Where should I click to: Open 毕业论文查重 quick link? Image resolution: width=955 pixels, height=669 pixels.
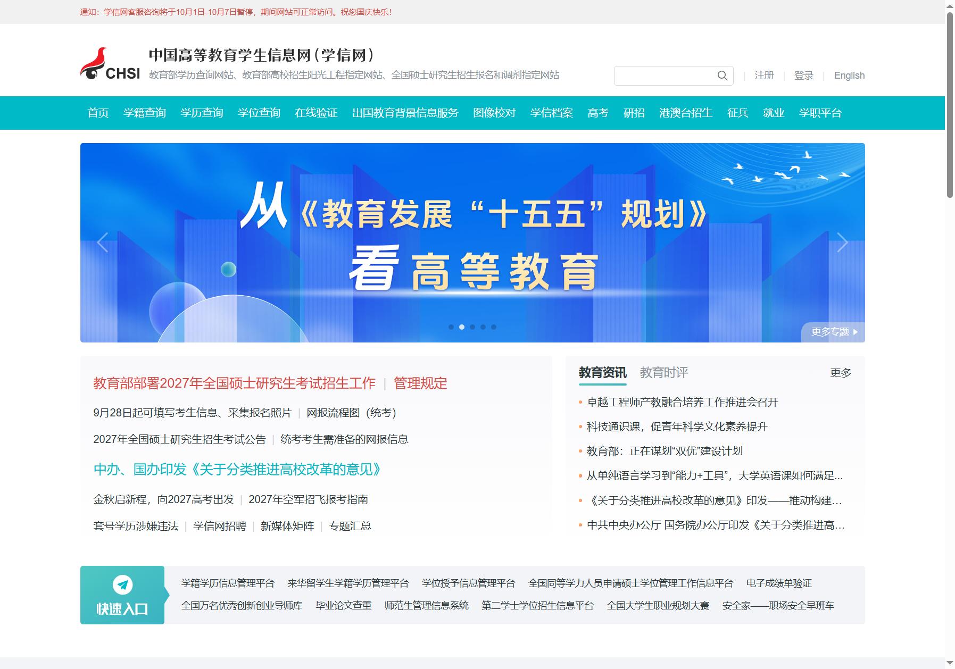tap(344, 606)
